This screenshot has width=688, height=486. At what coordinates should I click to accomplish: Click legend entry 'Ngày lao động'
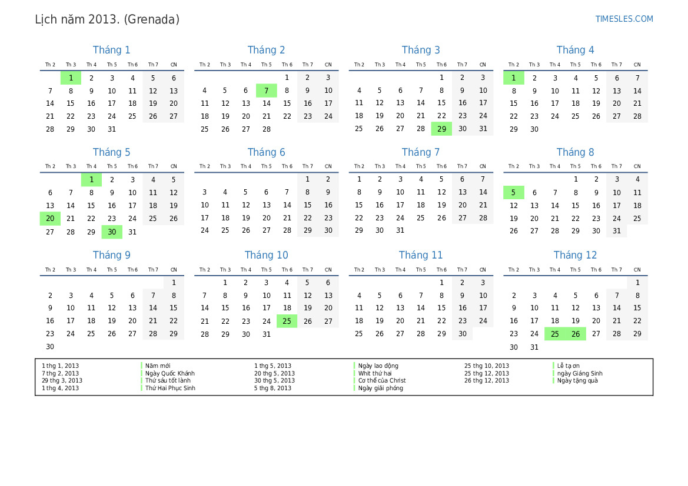pos(378,366)
